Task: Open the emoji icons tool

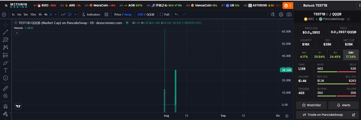Action: [5, 78]
